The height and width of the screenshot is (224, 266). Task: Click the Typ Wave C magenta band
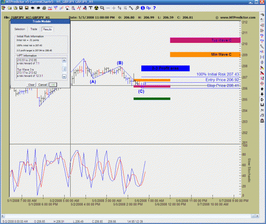(205, 40)
